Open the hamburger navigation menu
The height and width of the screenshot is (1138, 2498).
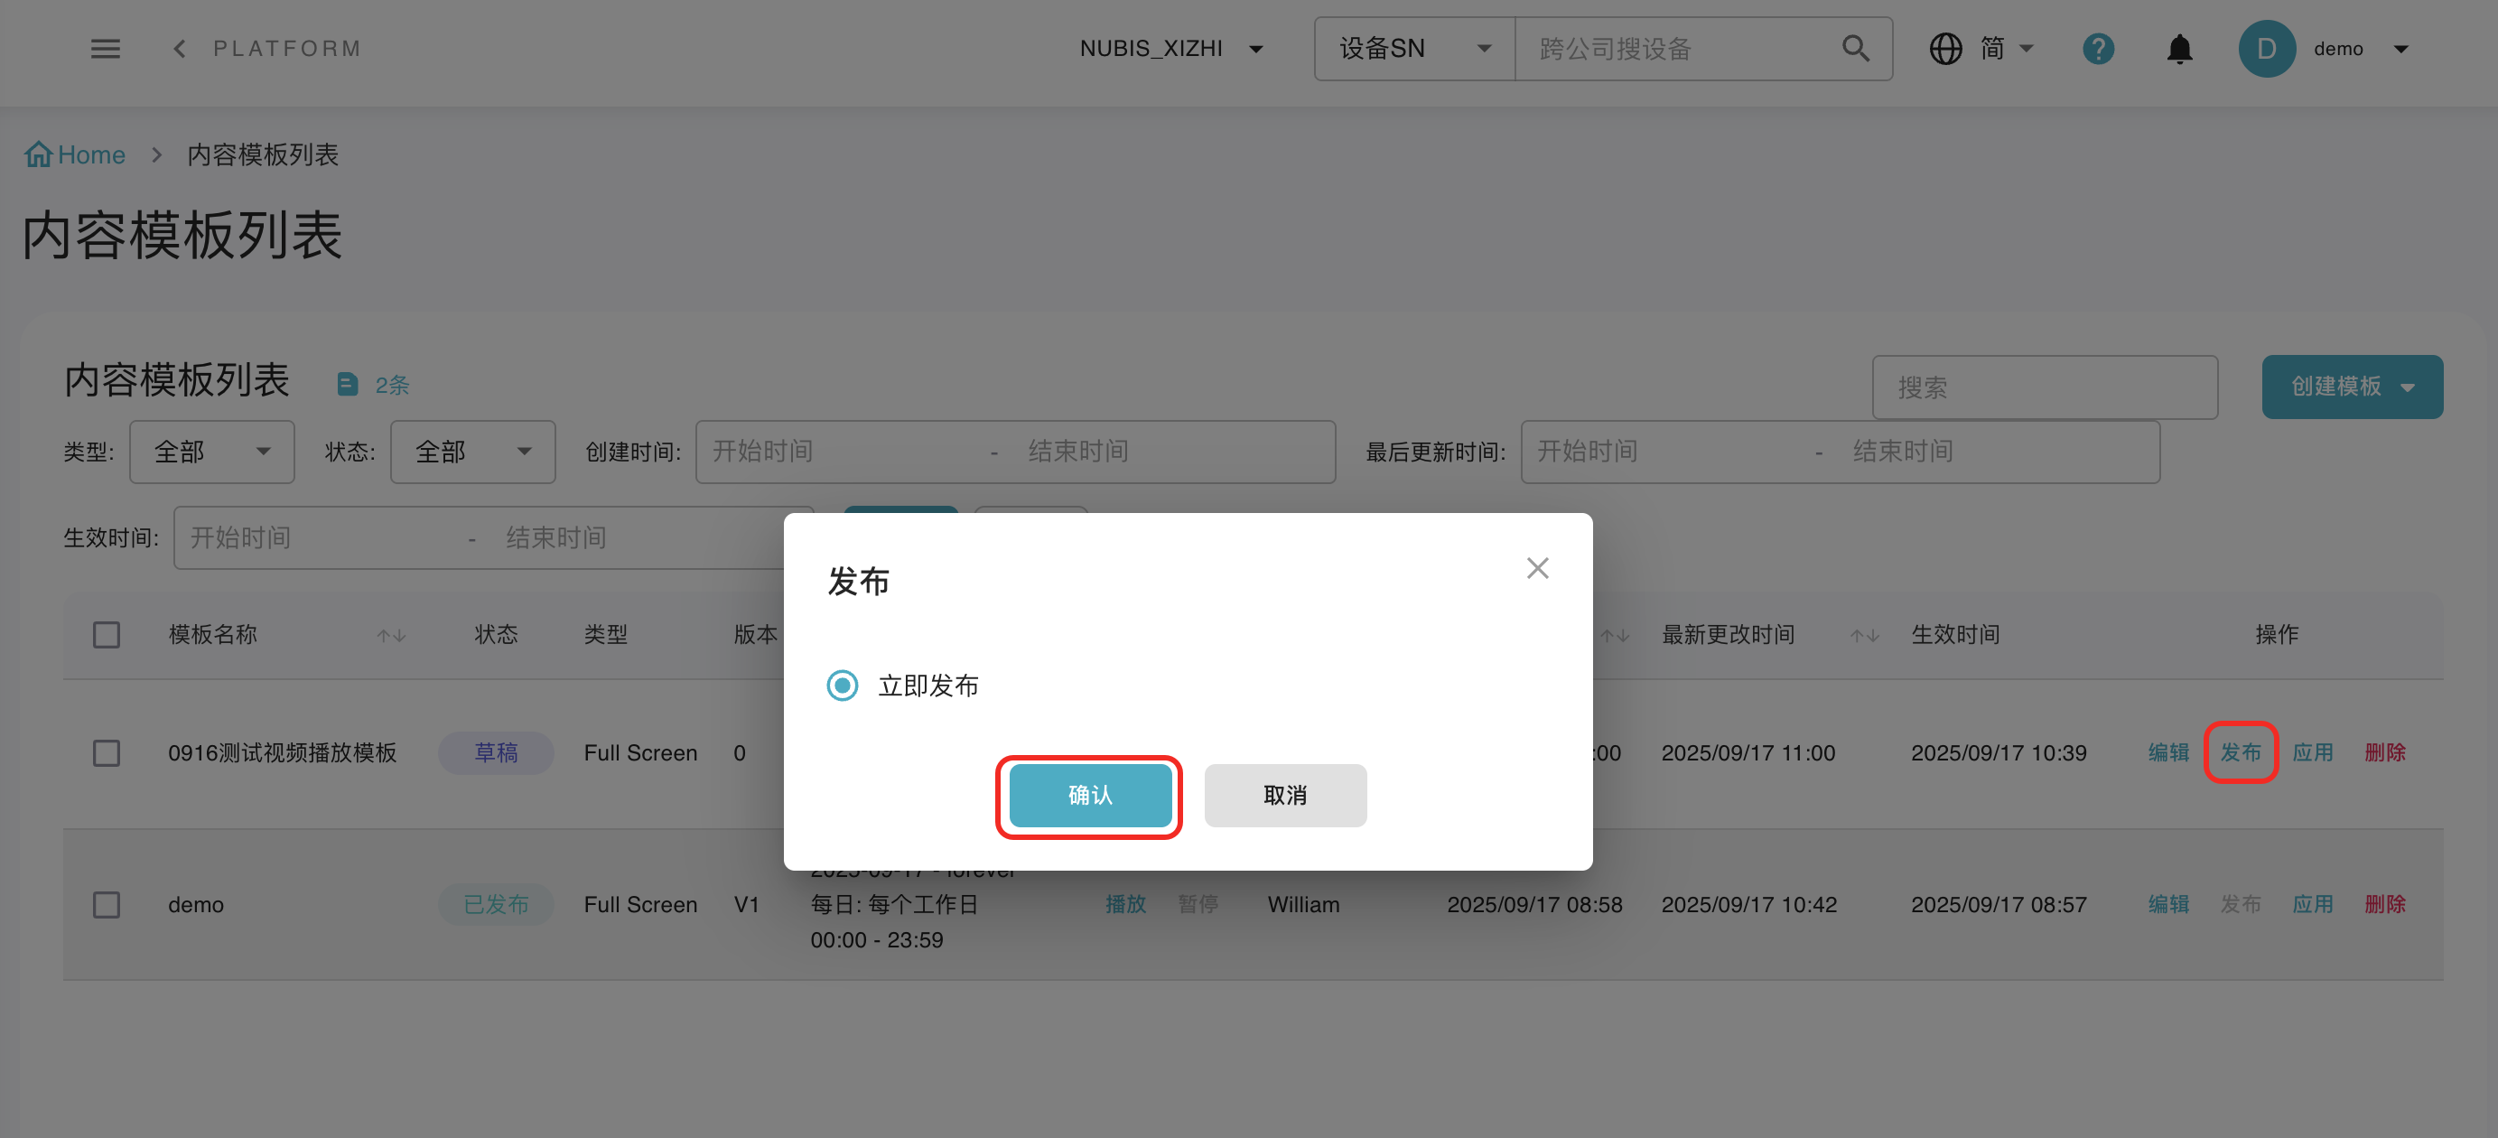tap(105, 49)
